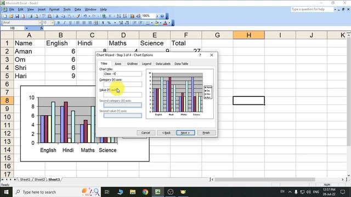Open the Borders dropdown arrow
This screenshot has height=197, width=351.
click(152, 22)
